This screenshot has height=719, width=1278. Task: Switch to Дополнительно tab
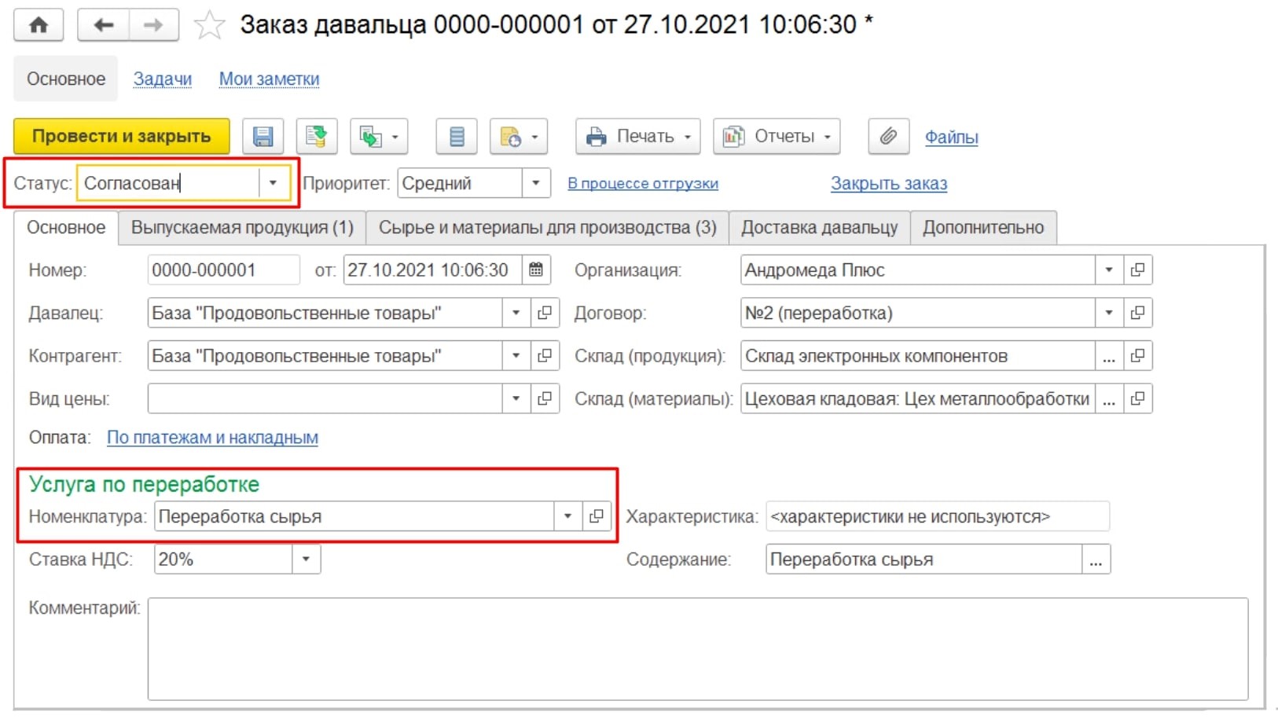[x=983, y=228]
